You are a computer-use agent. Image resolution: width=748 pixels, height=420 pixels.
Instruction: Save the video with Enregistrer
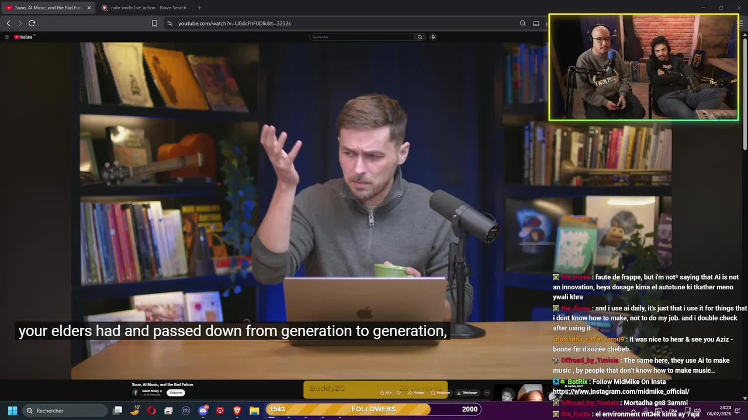(442, 393)
